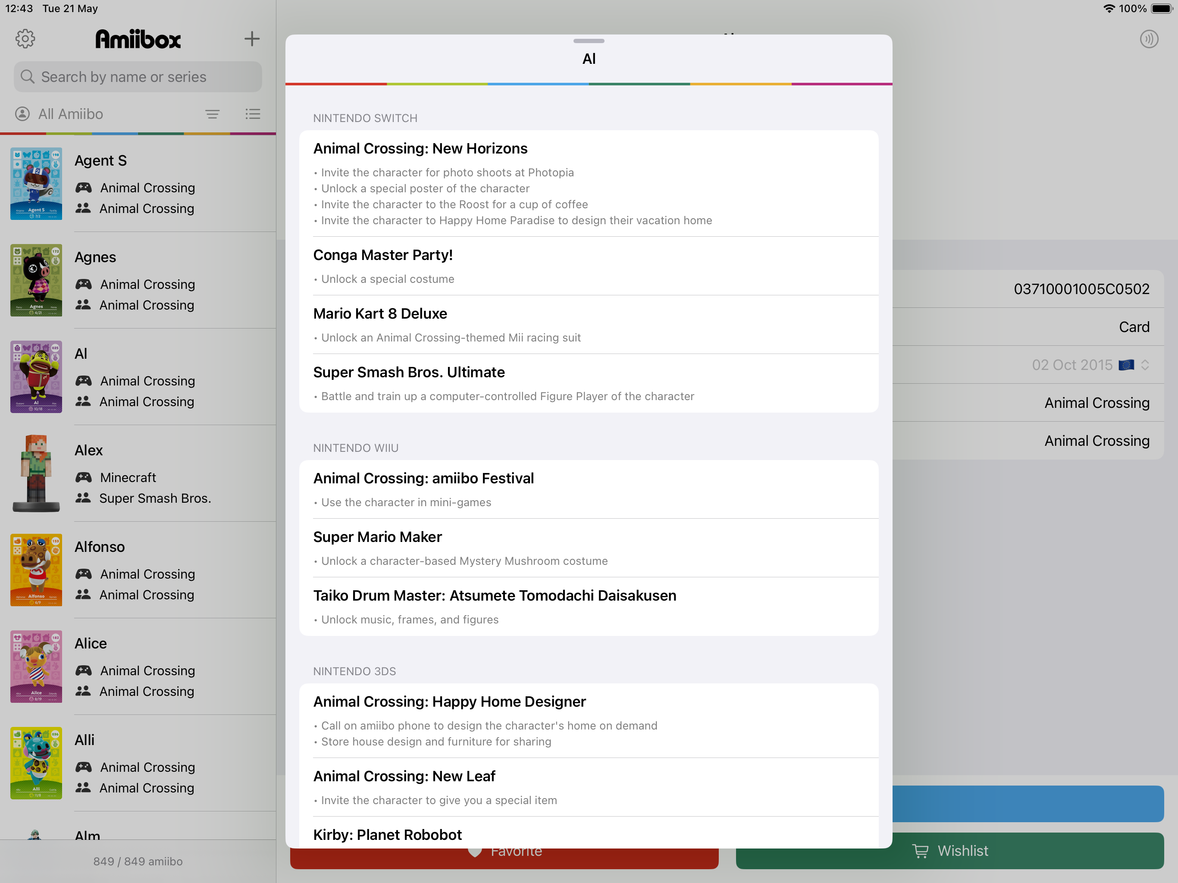
Task: Click the 02 Oct 2015 release date
Action: [1072, 365]
